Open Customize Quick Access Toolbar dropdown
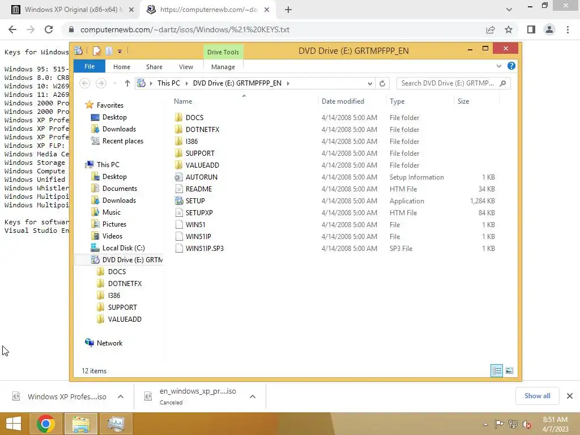 pyautogui.click(x=120, y=52)
